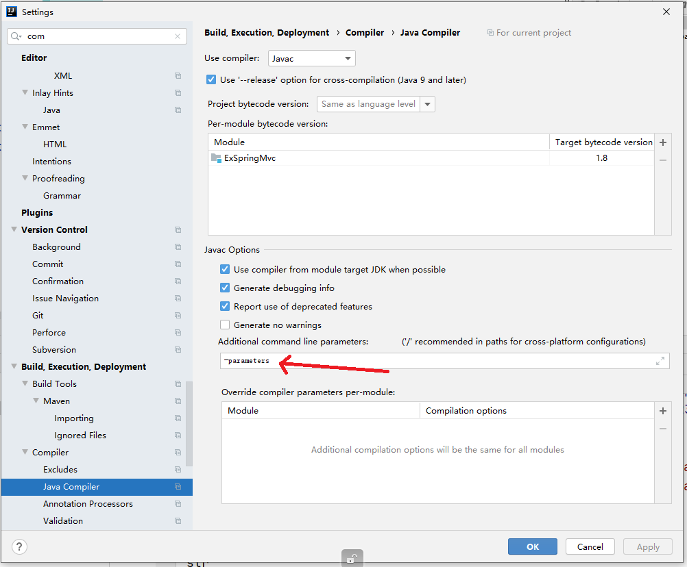The width and height of the screenshot is (687, 567).
Task: Open Project bytecode version dropdown arrow
Action: pos(427,104)
